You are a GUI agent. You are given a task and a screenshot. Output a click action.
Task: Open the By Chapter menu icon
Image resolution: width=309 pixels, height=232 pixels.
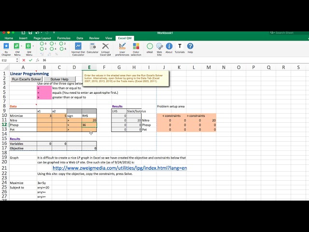(x=6, y=46)
